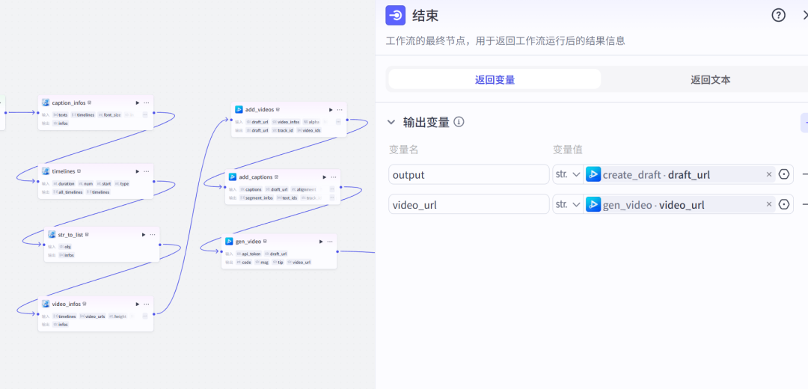Select the create_draft · draft_url value field
Screen dimensions: 808x389
coord(679,174)
